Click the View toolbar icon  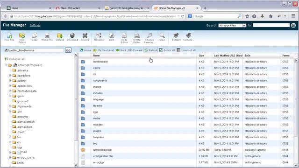(x=162, y=37)
